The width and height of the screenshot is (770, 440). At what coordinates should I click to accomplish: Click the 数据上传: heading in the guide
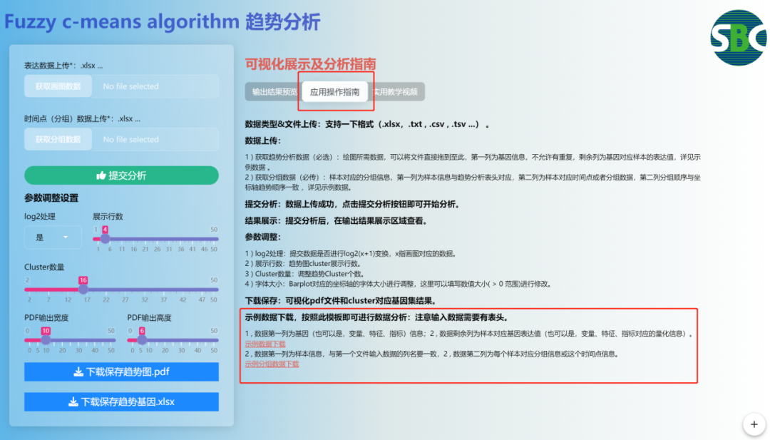(262, 140)
